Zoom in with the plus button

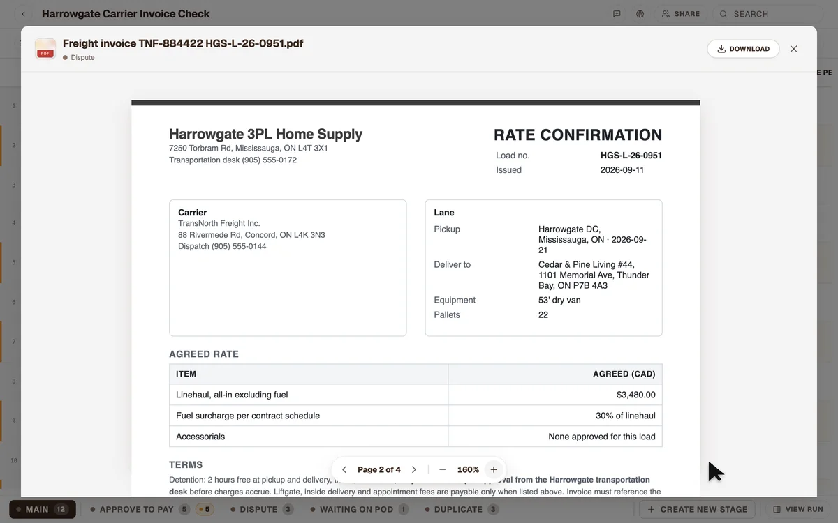(x=494, y=469)
